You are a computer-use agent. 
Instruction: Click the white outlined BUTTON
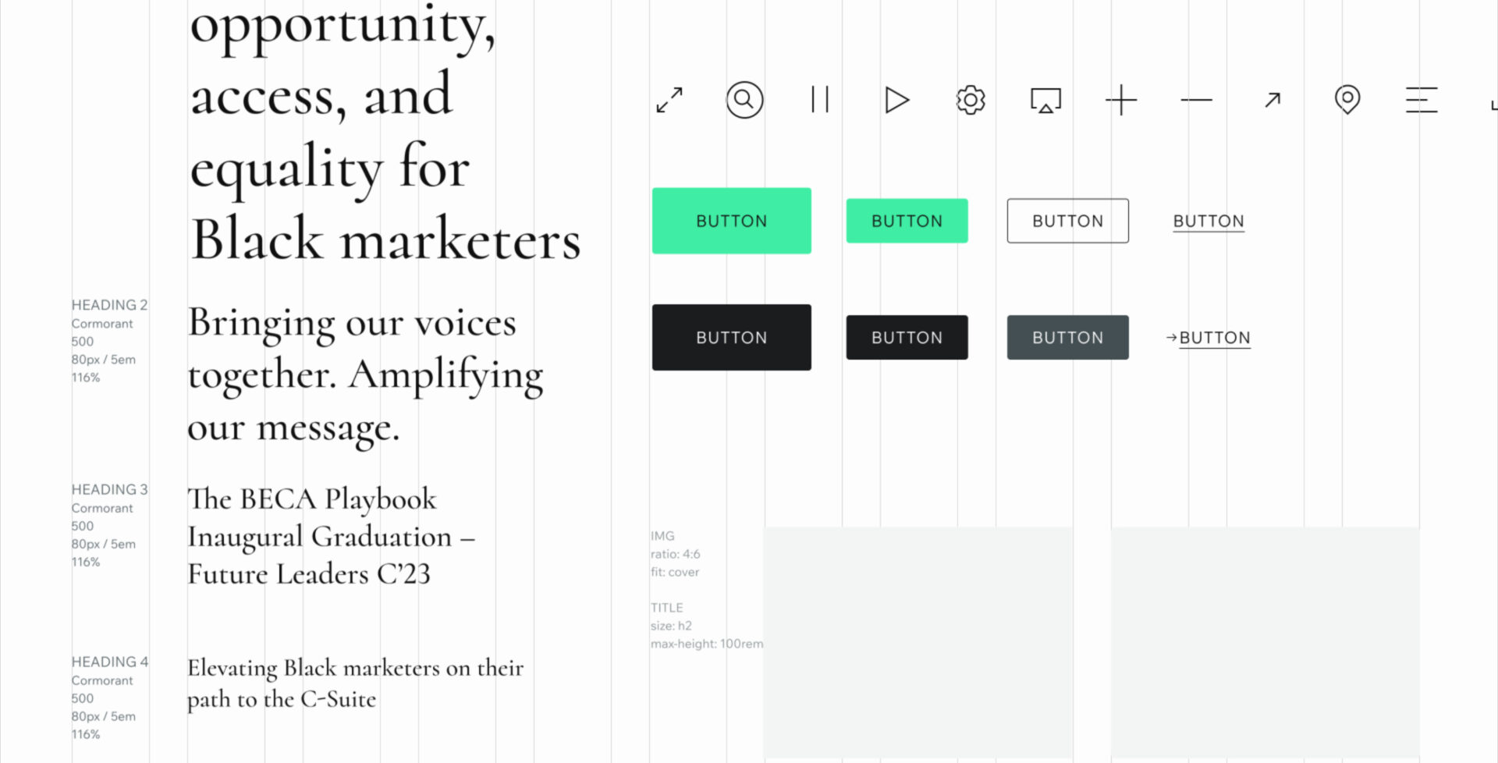coord(1068,221)
